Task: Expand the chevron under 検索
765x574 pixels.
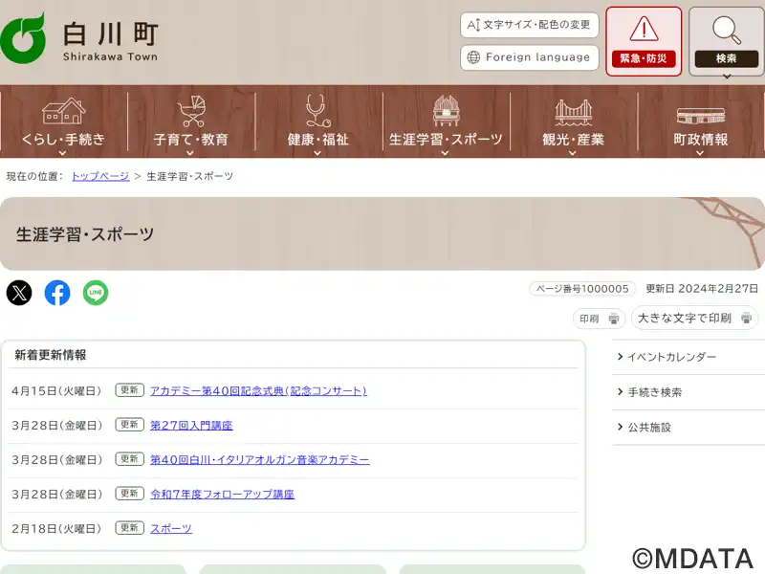Action: pyautogui.click(x=727, y=77)
